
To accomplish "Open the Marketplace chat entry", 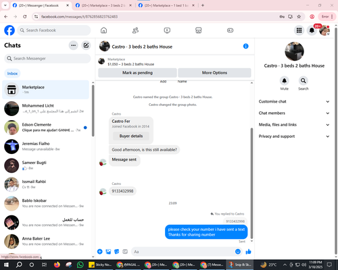I will (45, 90).
